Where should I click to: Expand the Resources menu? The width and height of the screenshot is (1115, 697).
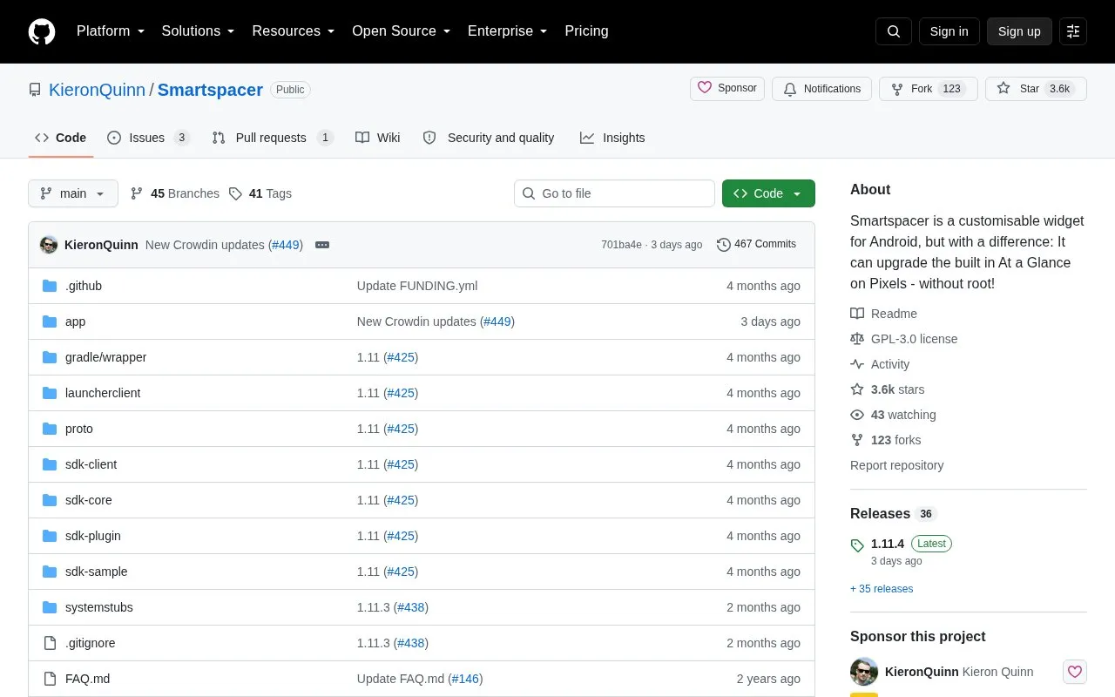(294, 31)
